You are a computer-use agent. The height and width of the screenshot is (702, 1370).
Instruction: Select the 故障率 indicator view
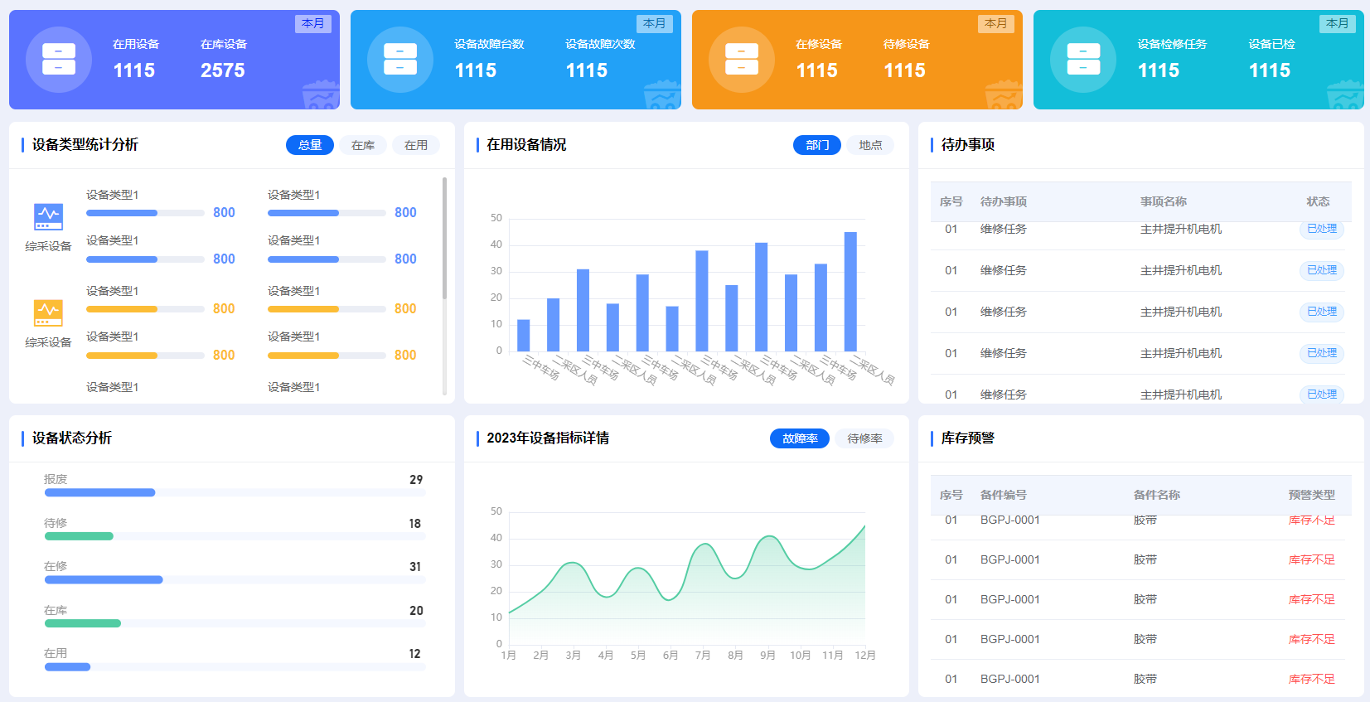pos(800,438)
